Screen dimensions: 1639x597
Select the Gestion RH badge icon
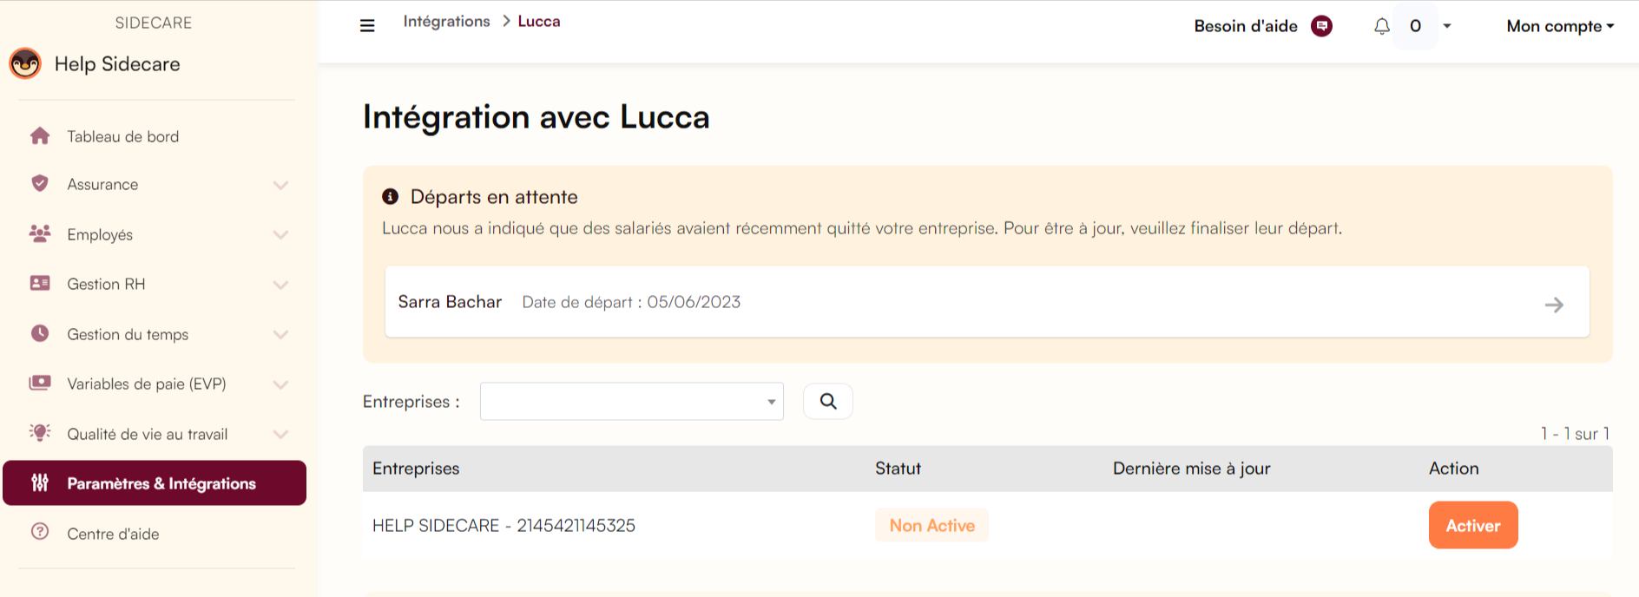[x=39, y=284]
